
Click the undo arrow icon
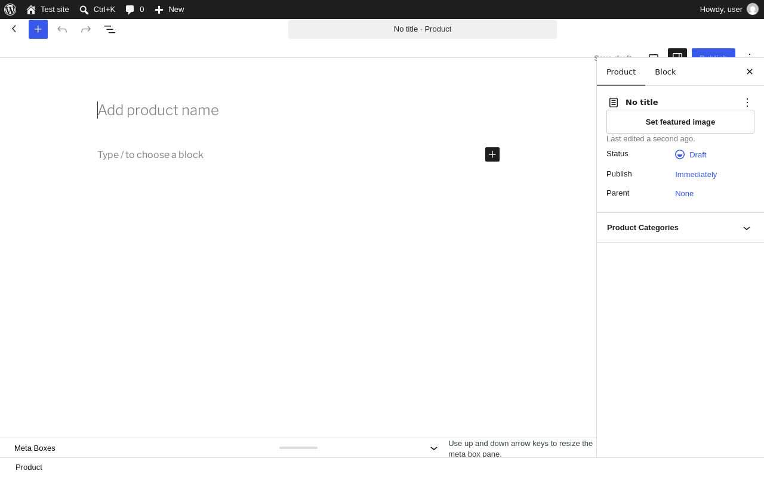(62, 29)
